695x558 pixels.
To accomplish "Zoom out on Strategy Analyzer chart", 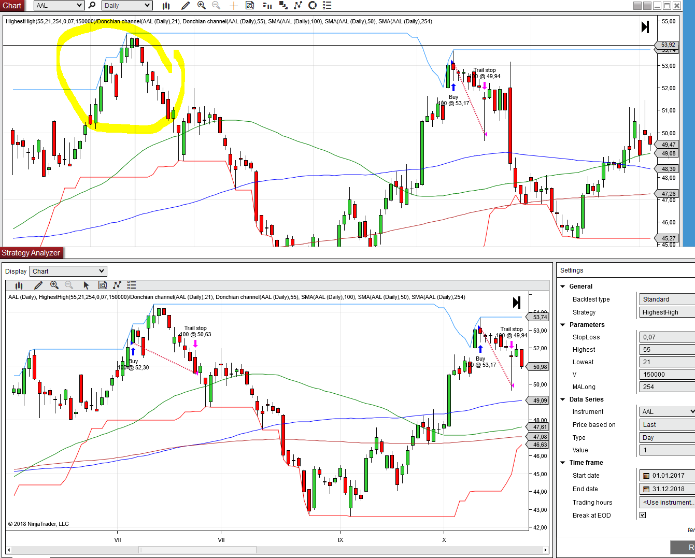I will pos(69,285).
